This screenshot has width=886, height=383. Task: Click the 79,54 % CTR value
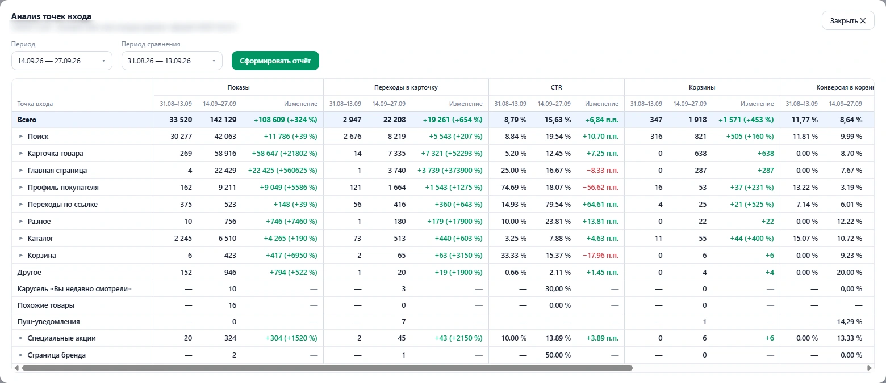557,205
